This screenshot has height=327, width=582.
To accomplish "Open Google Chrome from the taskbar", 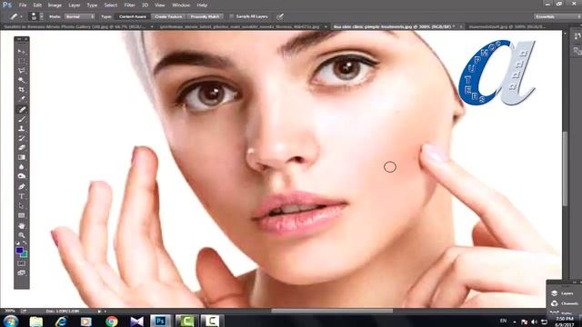I will [112, 322].
